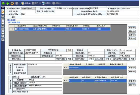Click the orange refresh arrow icon

12,3
